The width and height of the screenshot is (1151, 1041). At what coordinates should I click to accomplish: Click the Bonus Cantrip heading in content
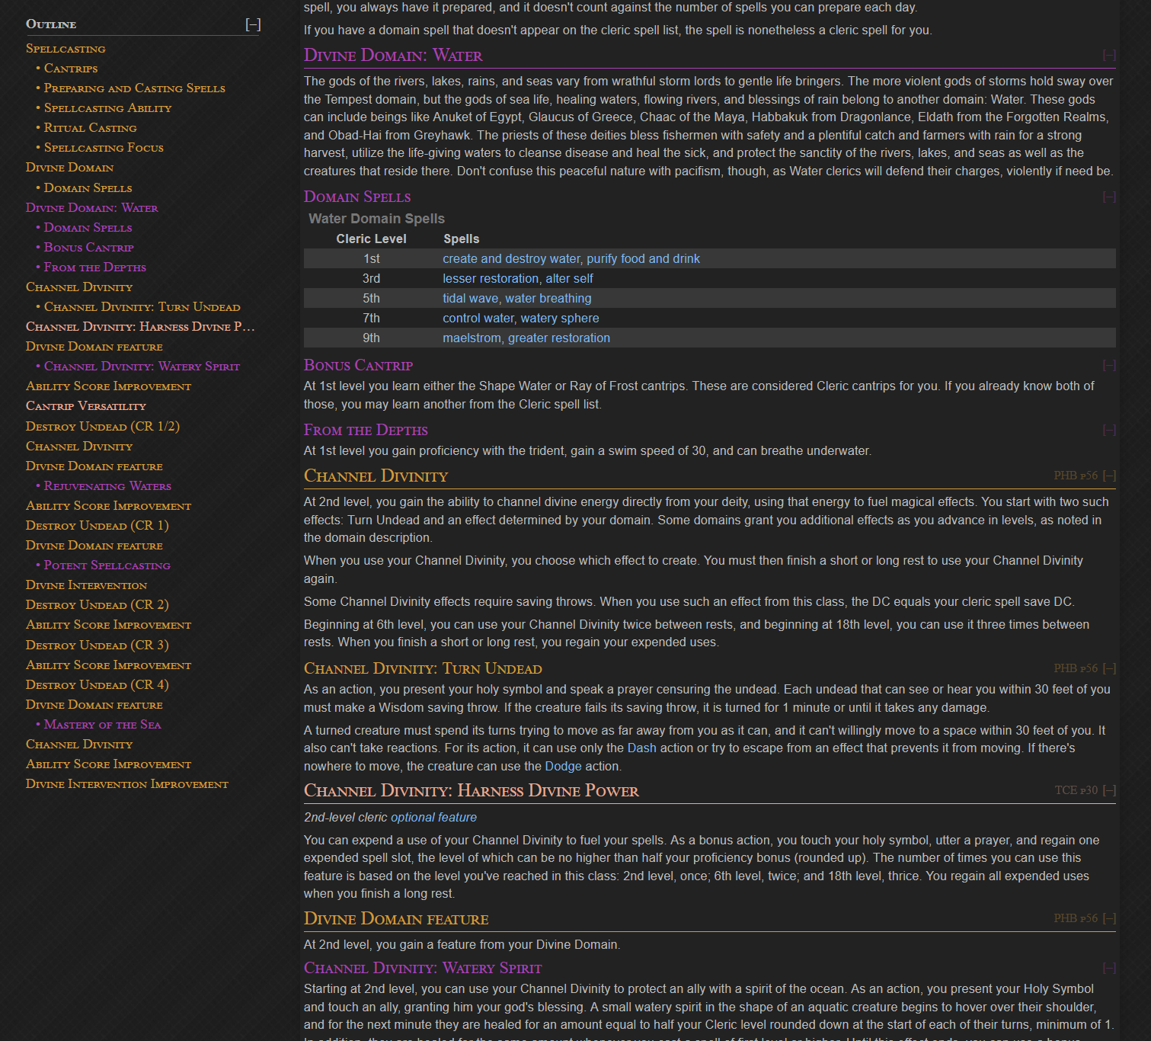point(358,365)
